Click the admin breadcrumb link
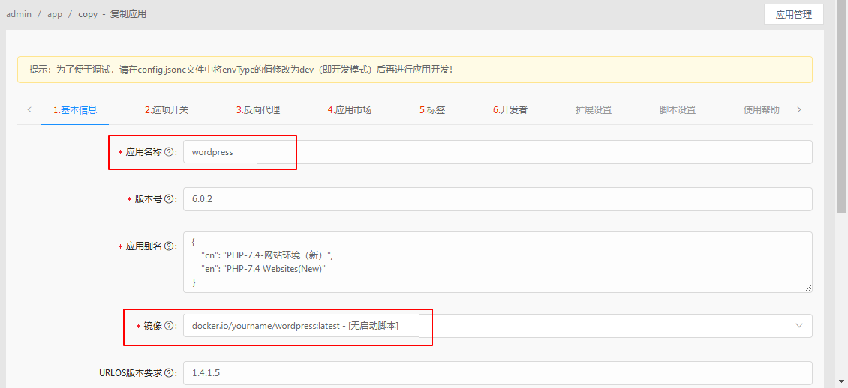 tap(19, 14)
